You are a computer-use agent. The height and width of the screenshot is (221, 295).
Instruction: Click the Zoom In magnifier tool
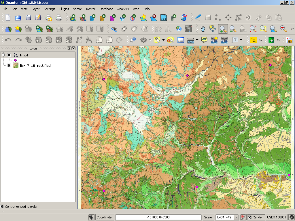(x=223, y=29)
